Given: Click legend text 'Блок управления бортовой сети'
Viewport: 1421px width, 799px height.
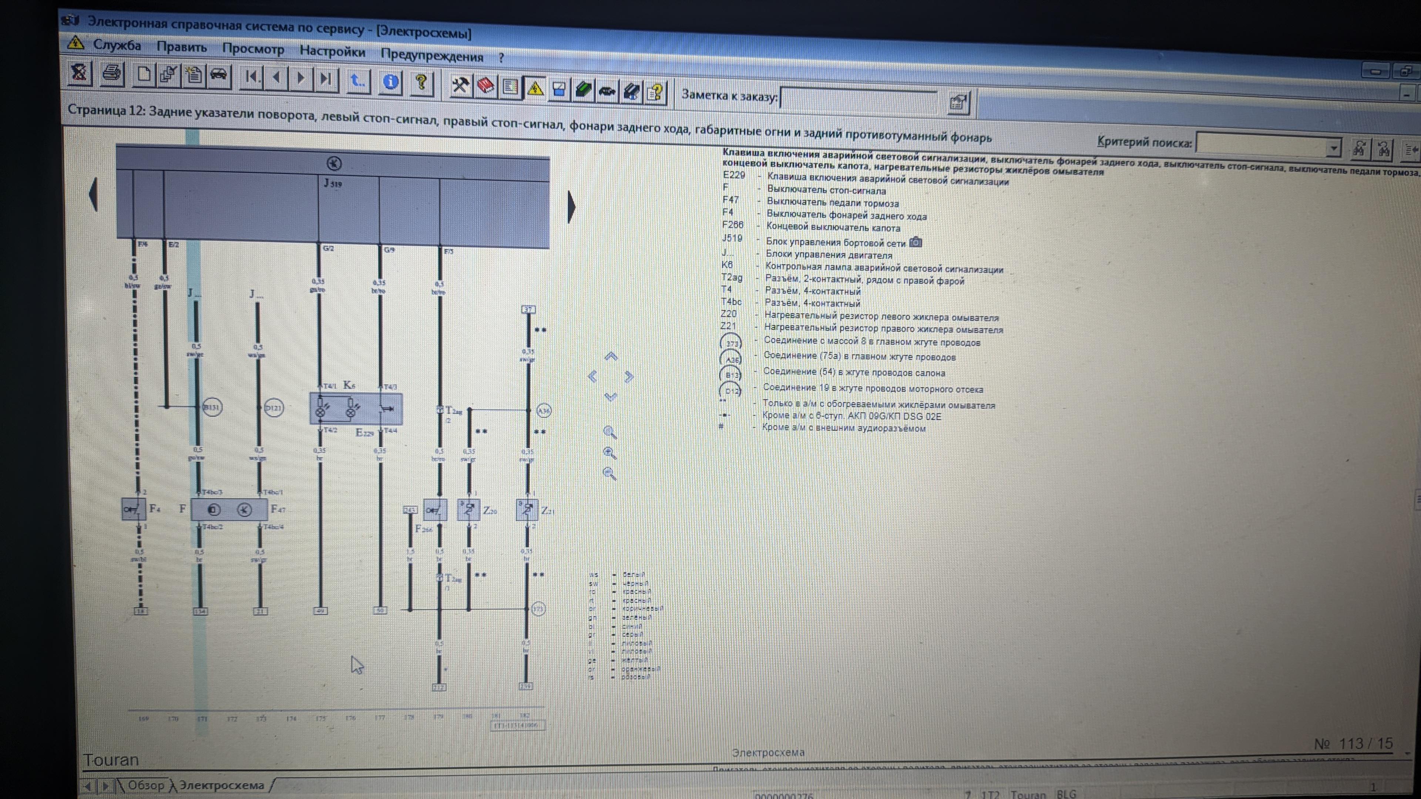Looking at the screenshot, I should click(x=835, y=242).
